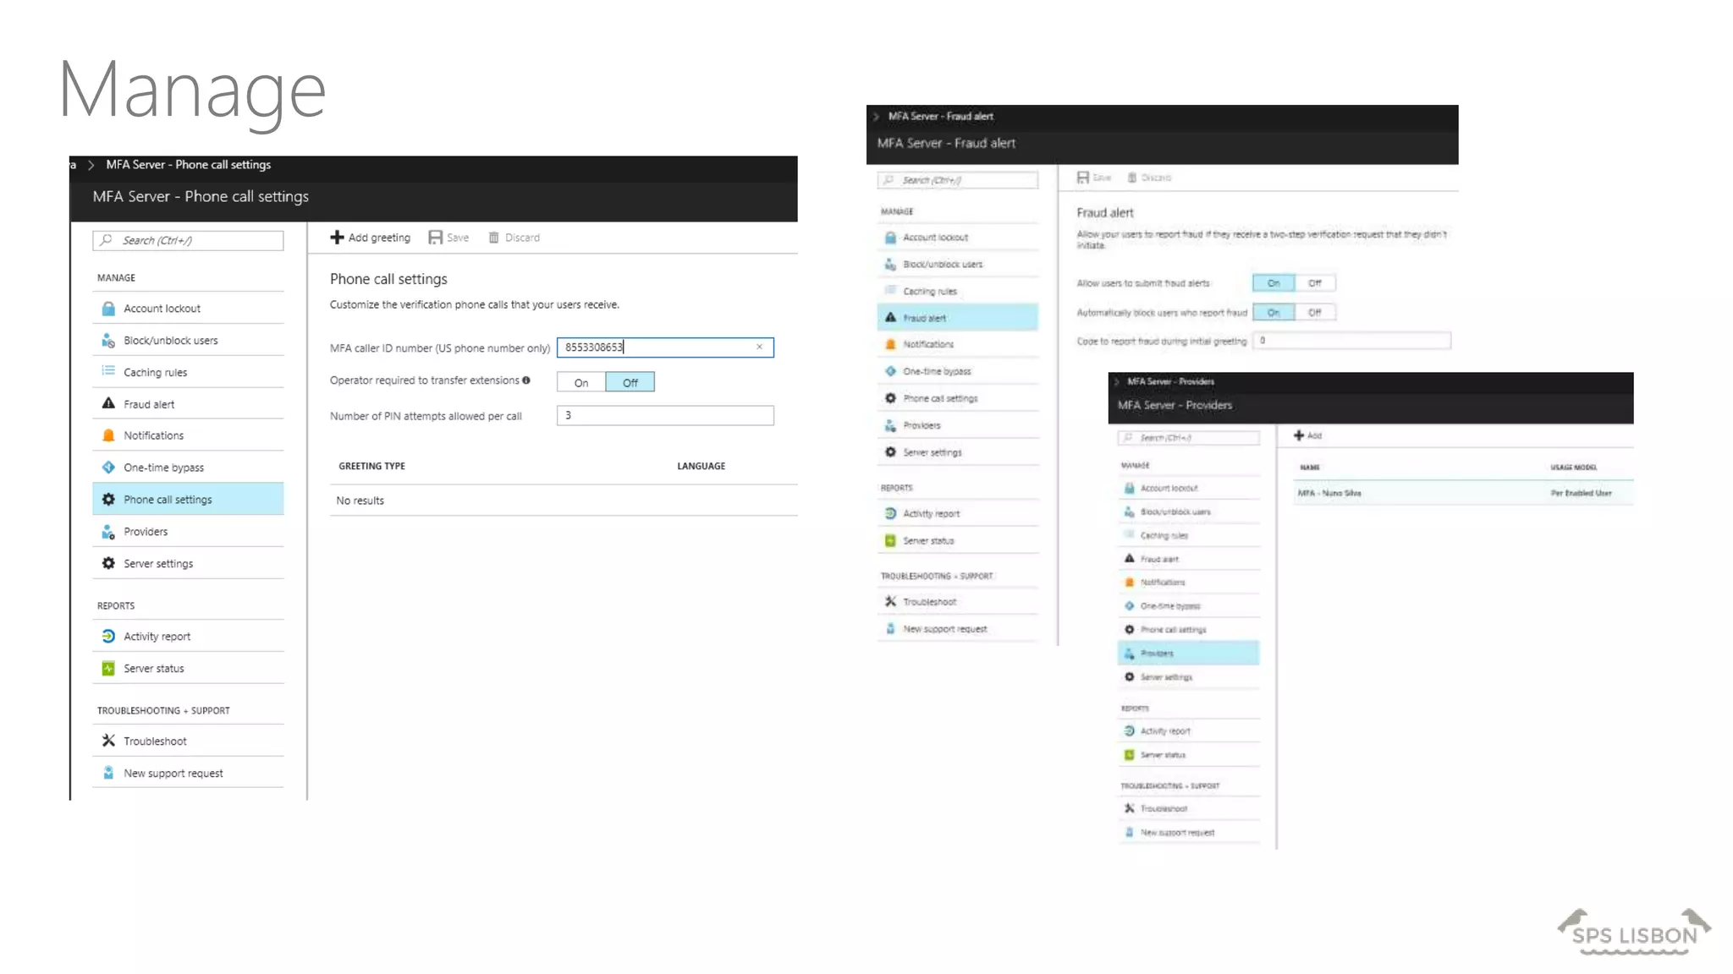
Task: Click the Add greeting button
Action: 370,238
